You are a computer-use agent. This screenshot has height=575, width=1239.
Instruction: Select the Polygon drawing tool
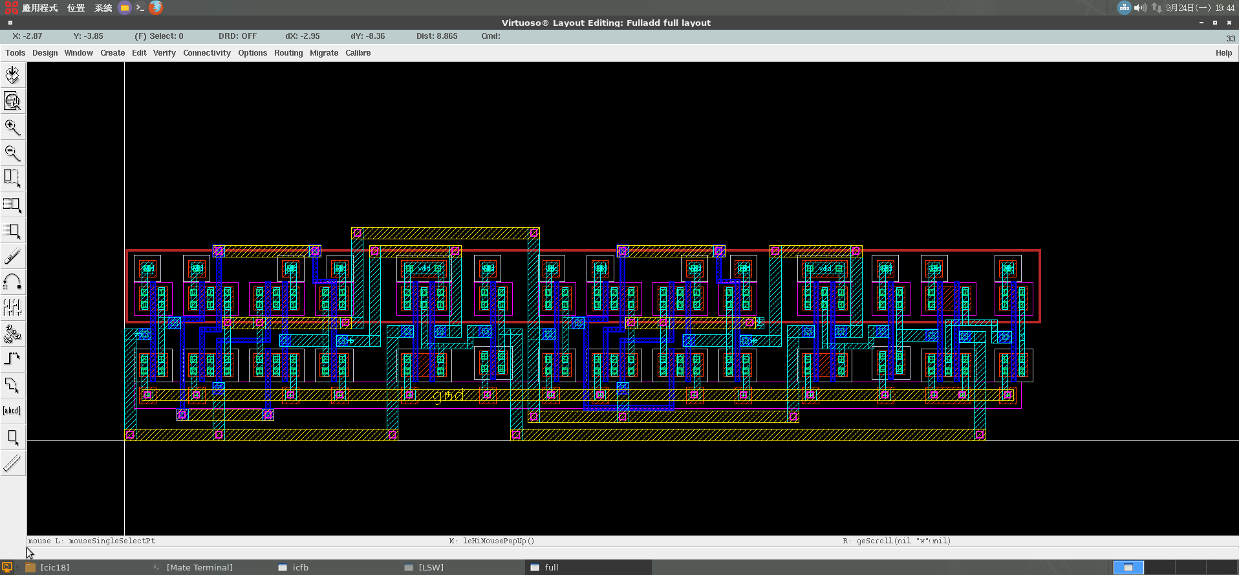coord(12,385)
